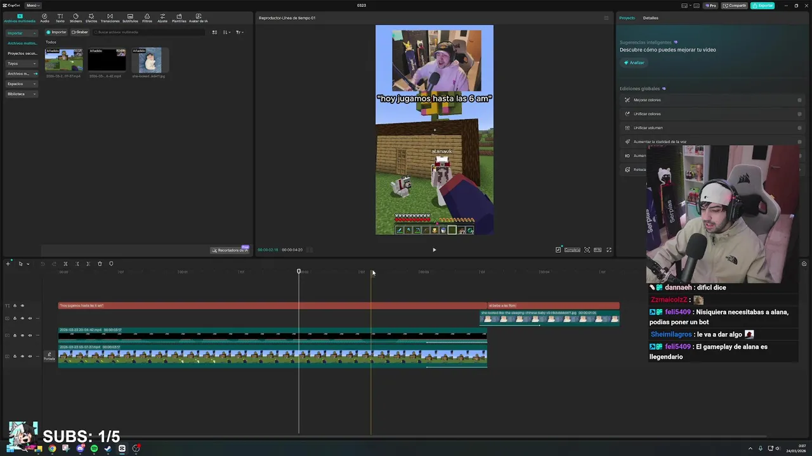The height and width of the screenshot is (456, 812).
Task: Open fullscreen preview icon in player
Action: point(609,250)
